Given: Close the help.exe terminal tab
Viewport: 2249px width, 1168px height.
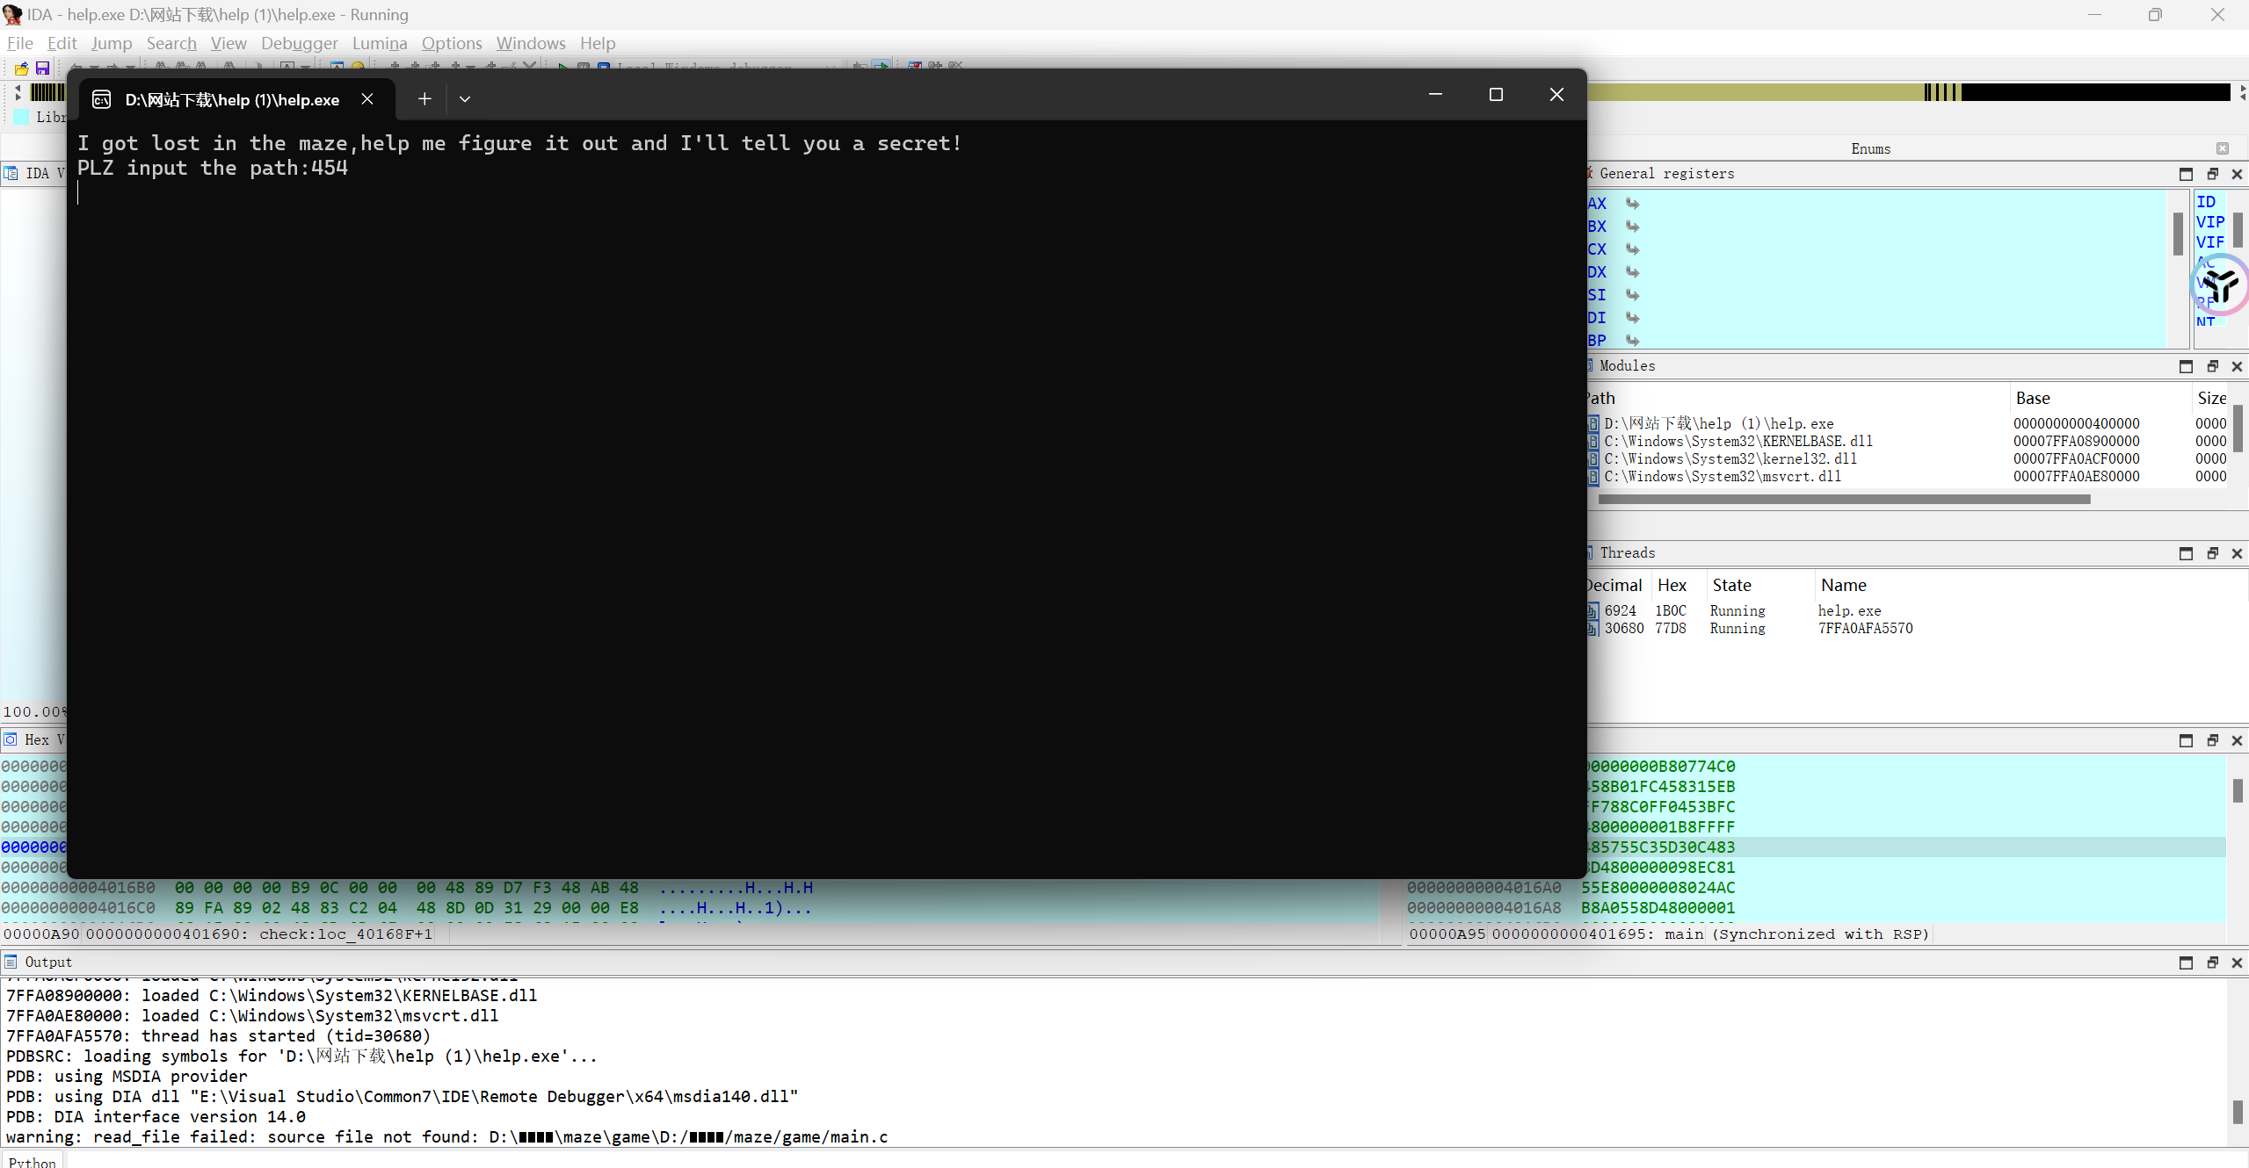Looking at the screenshot, I should (367, 99).
